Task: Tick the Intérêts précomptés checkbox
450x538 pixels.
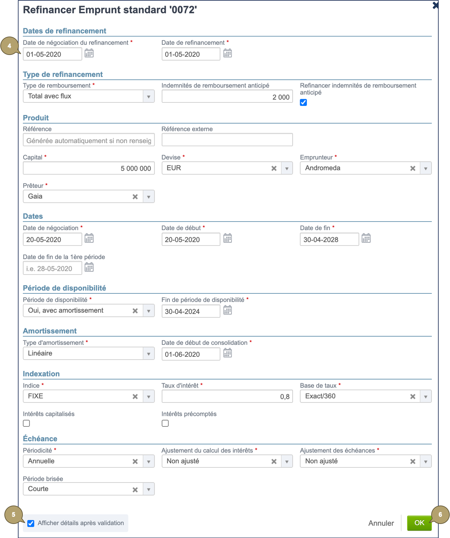Action: coord(165,423)
